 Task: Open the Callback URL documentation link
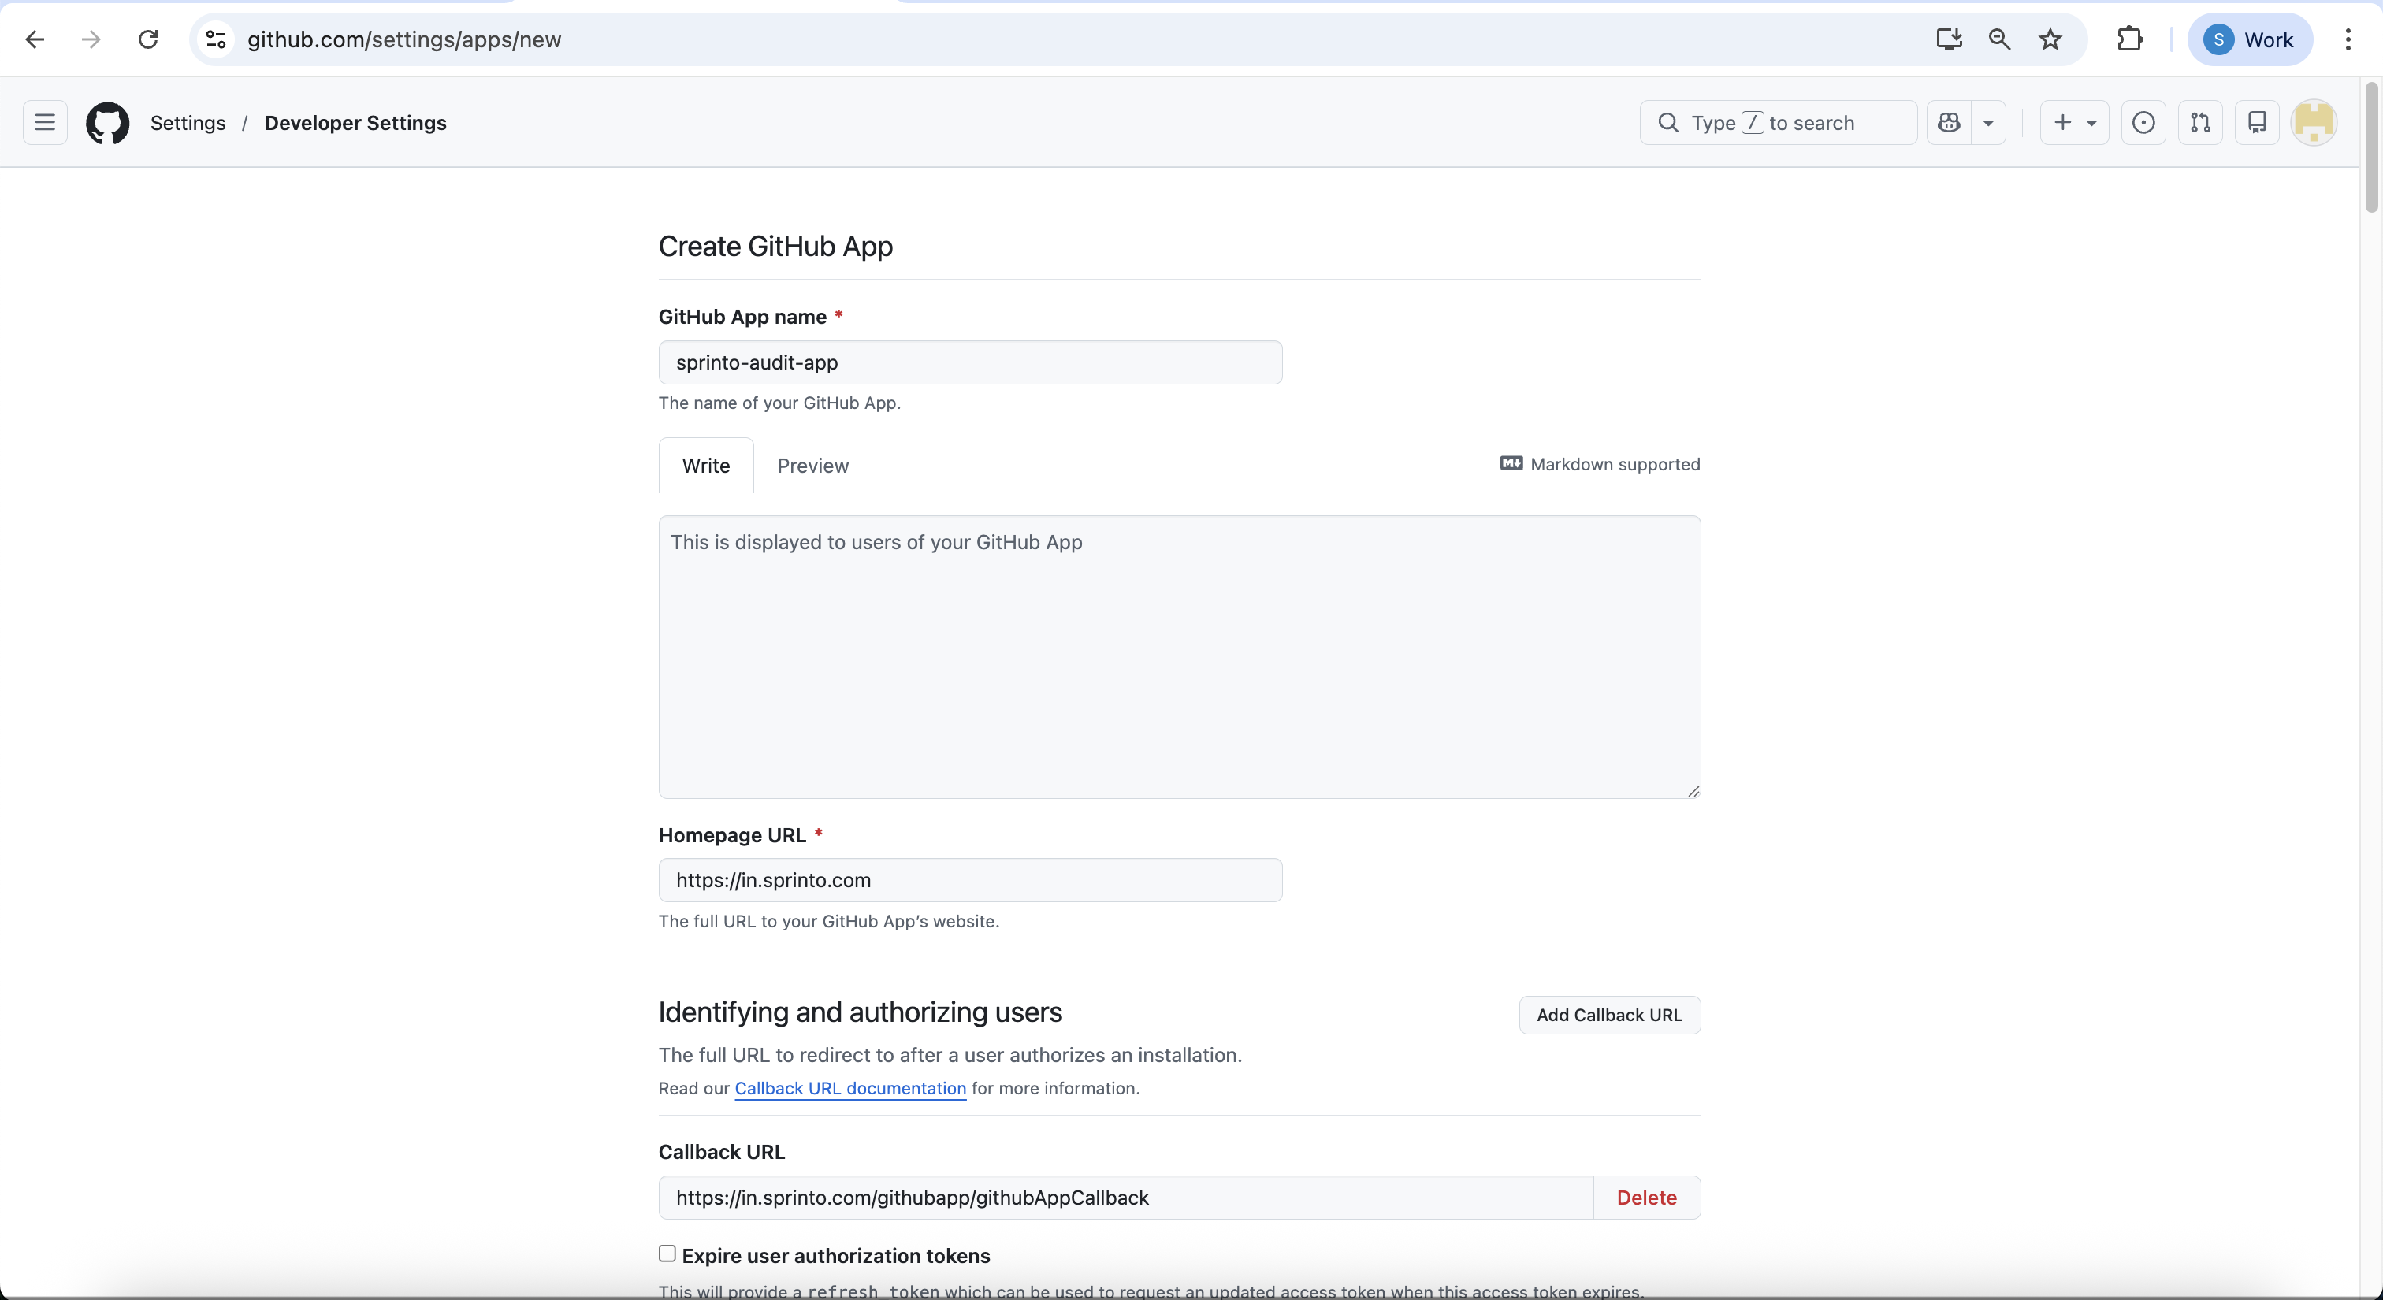[850, 1089]
